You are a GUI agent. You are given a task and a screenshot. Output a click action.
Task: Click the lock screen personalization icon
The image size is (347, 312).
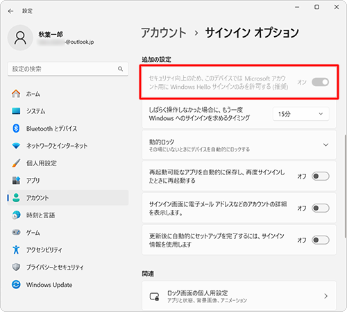pos(154,297)
